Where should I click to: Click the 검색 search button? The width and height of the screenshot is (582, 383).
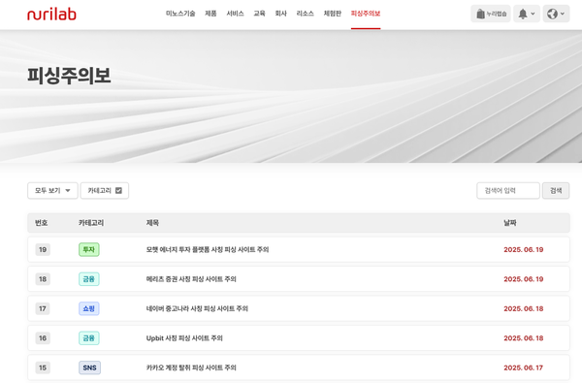[x=556, y=190]
